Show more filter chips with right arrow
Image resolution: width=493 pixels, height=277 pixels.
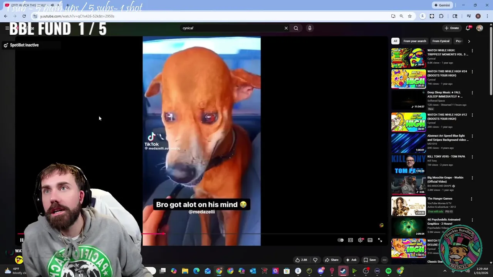469,41
